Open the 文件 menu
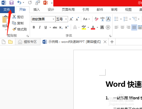 [x=7, y=10]
